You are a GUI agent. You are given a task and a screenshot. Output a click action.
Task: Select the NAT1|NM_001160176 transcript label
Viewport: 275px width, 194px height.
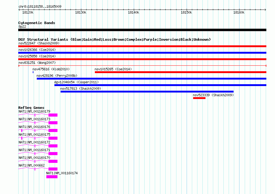(34, 127)
